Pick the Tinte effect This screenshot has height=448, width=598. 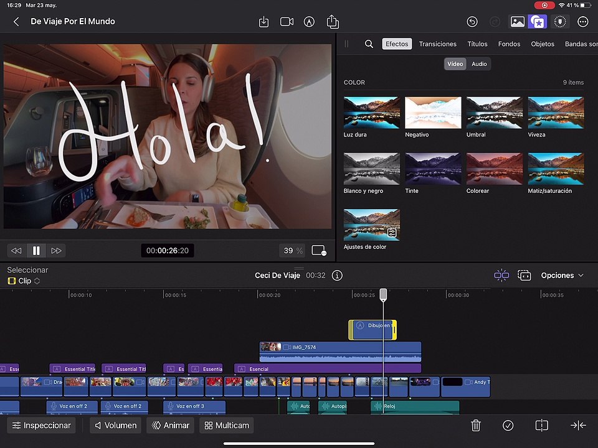tap(434, 169)
